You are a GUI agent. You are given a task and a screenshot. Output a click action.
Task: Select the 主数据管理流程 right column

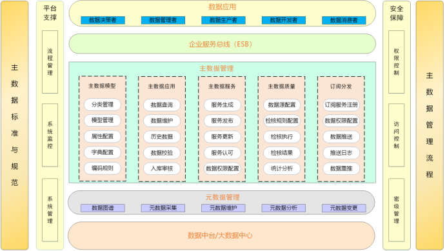(x=430, y=125)
